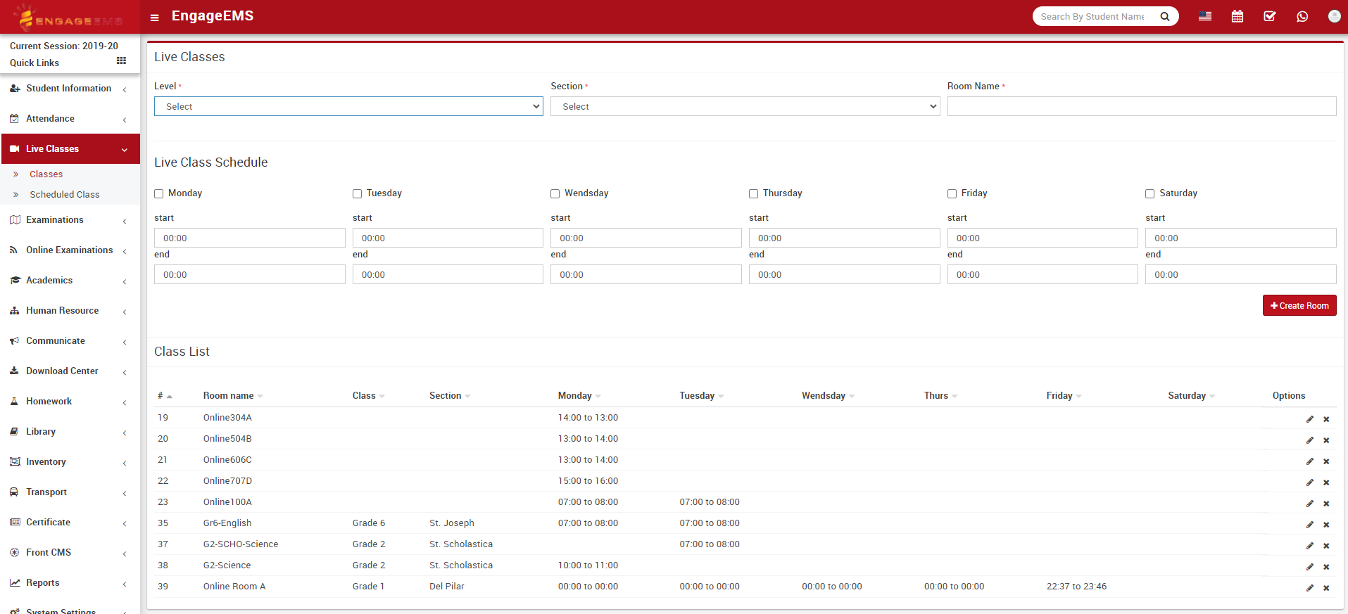The height and width of the screenshot is (614, 1348).
Task: Open the Section select dropdown
Action: click(745, 106)
